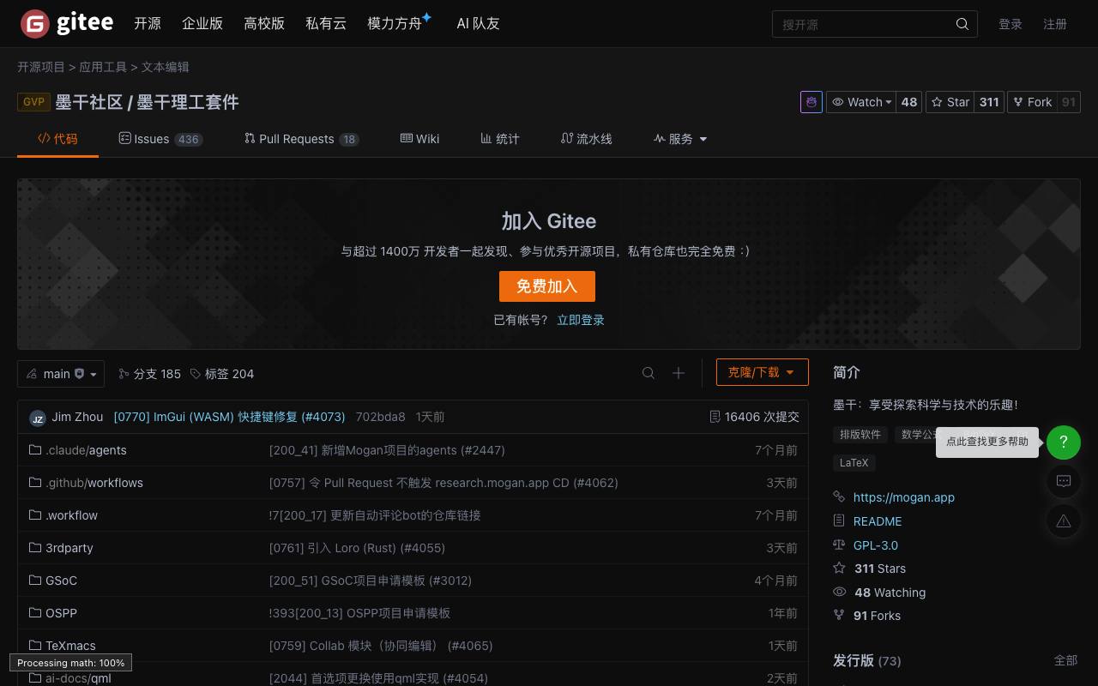Open the TeXmacs folder
The width and height of the screenshot is (1098, 686).
coord(70,646)
